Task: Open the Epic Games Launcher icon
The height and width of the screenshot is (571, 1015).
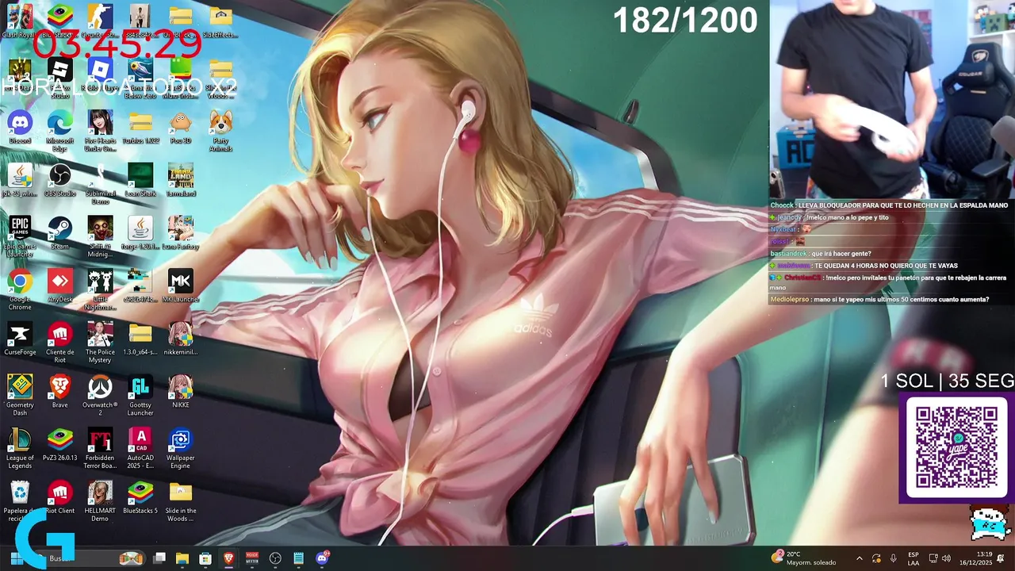Action: (20, 236)
